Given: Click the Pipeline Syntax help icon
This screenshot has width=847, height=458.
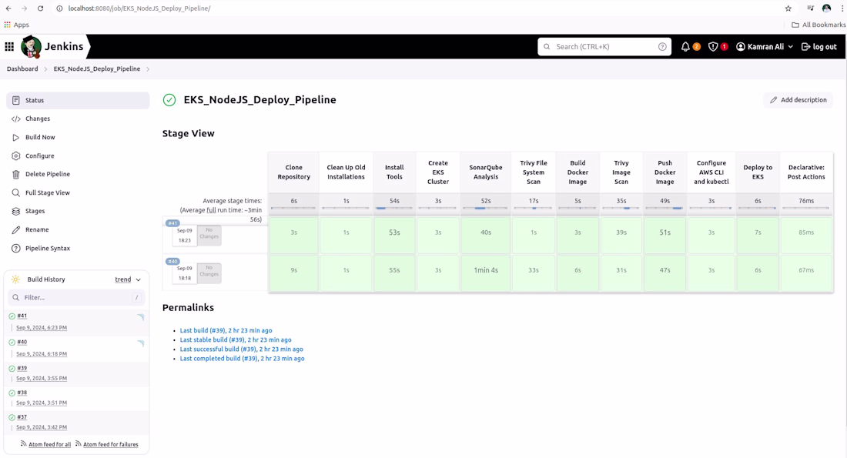Looking at the screenshot, I should pos(15,249).
